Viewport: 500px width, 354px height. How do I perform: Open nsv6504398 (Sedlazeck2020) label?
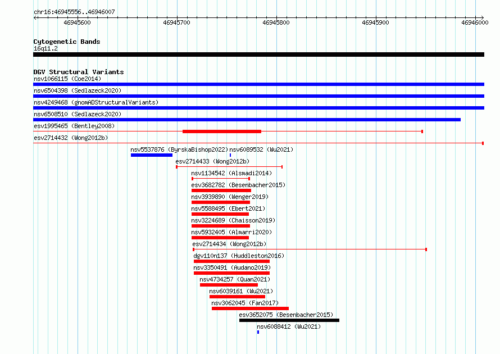tap(78, 90)
